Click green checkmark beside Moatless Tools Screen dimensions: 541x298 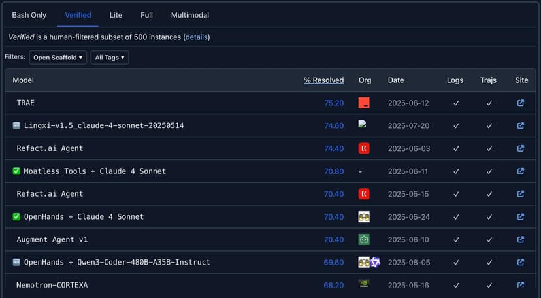[x=16, y=171]
